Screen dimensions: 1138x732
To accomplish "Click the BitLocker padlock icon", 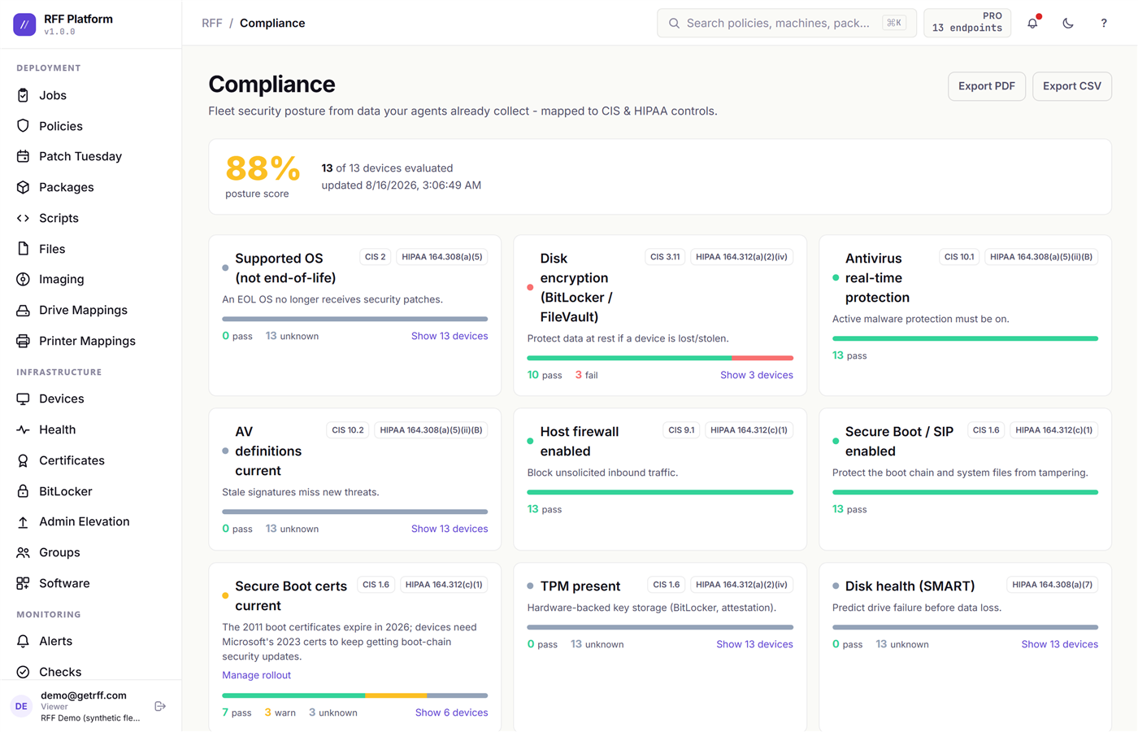I will pyautogui.click(x=23, y=491).
